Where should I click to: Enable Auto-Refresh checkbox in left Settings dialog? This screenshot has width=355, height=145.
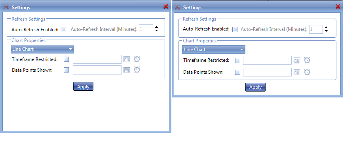[64, 29]
